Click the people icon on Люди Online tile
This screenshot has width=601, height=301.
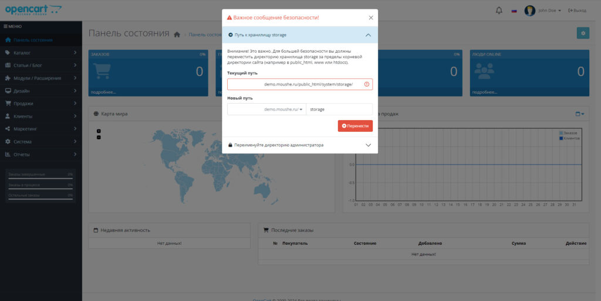(x=484, y=71)
